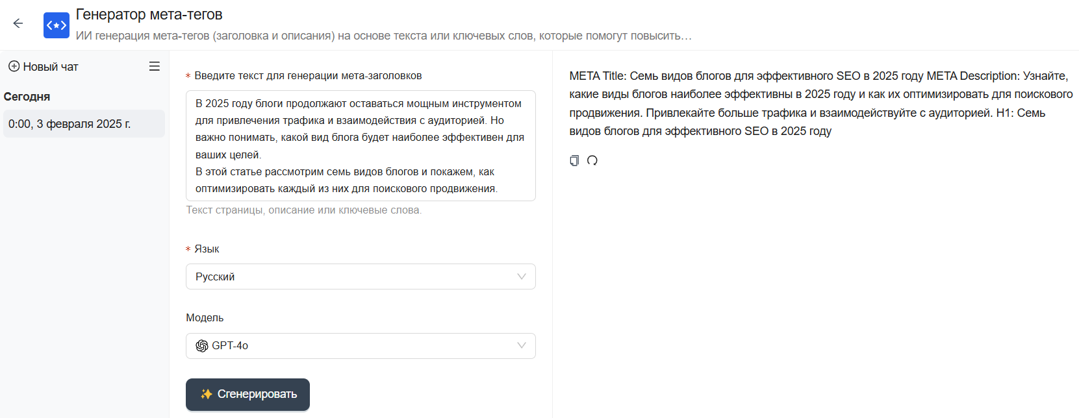The height and width of the screenshot is (418, 1079).
Task: Click the blue meta-tag generator logo
Action: (x=57, y=25)
